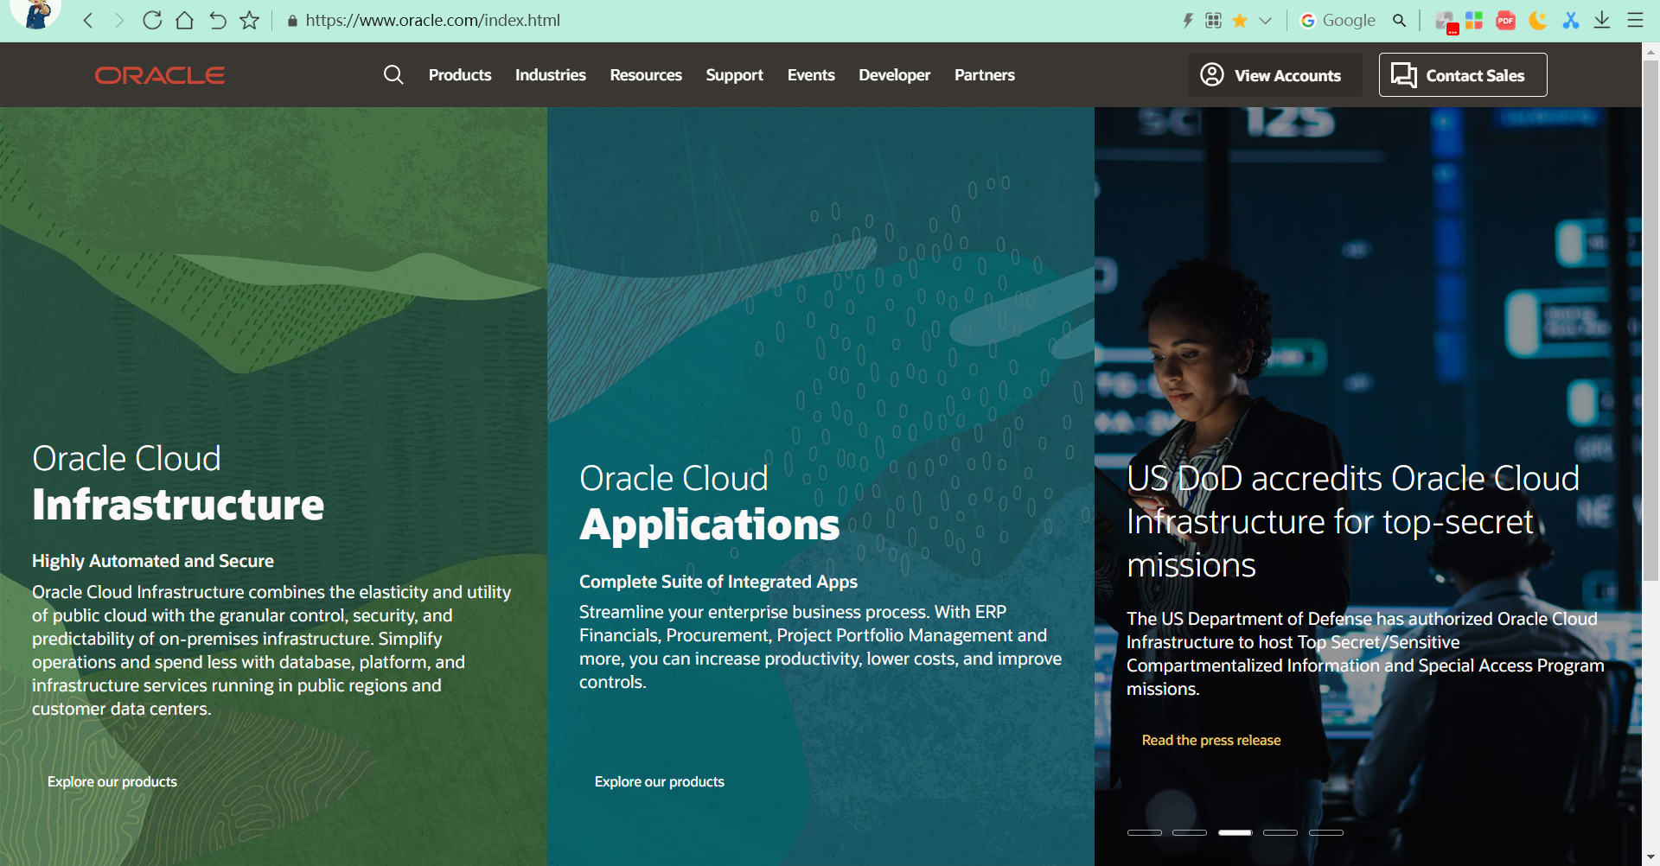Open the blue scissors screenshot tool
The height and width of the screenshot is (866, 1660).
1571,20
